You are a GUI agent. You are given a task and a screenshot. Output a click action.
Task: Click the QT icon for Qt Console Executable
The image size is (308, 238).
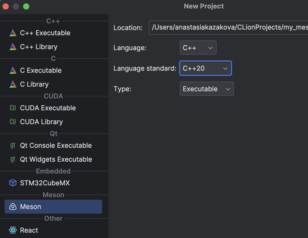[13, 145]
